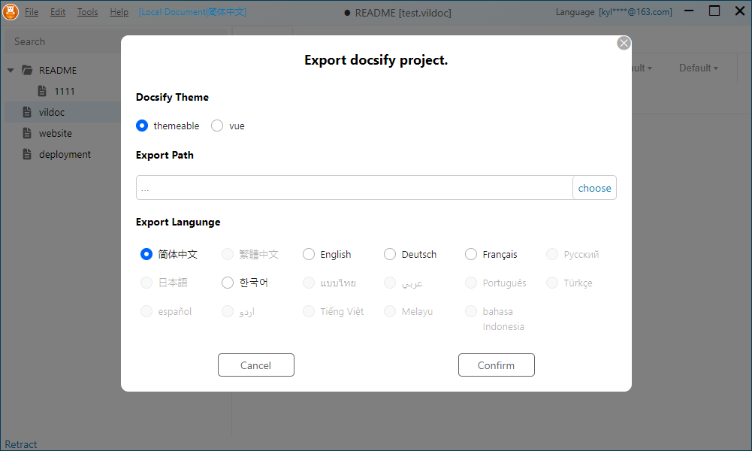
Task: Choose English as export language
Action: [309, 254]
